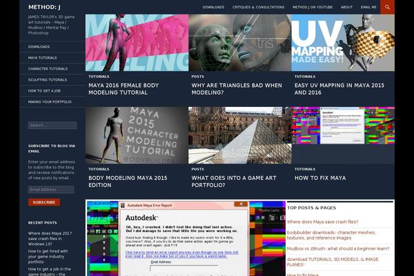The height and width of the screenshot is (276, 414).
Task: Open the recent post How to get hired with your portfolio
Action: point(48,257)
